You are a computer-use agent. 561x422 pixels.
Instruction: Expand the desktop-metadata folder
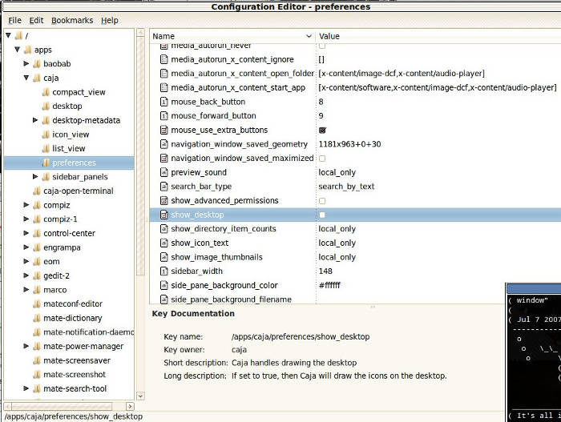[35, 120]
